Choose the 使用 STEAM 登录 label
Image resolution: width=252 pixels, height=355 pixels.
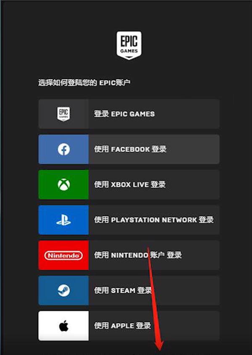coord(123,291)
